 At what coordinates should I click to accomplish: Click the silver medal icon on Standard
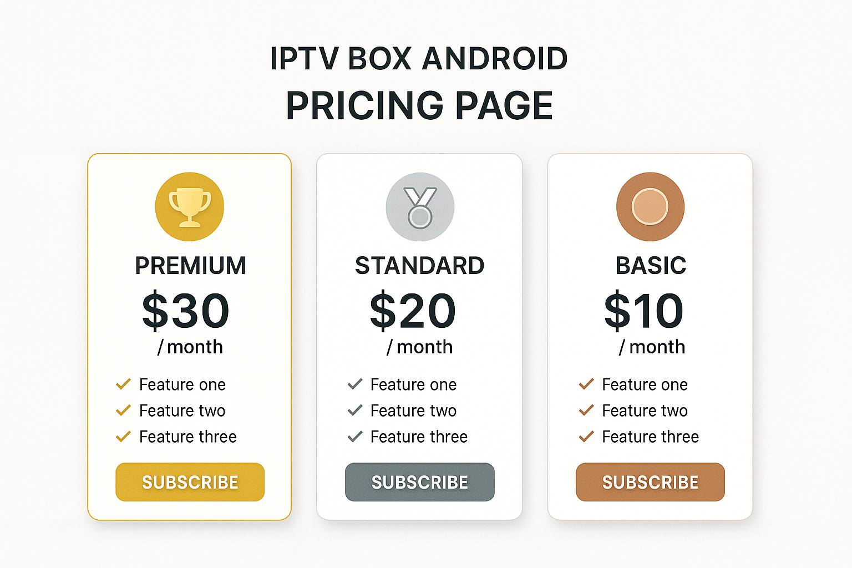pyautogui.click(x=420, y=207)
